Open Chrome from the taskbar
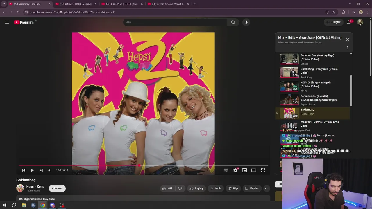This screenshot has width=372, height=209. [43, 205]
